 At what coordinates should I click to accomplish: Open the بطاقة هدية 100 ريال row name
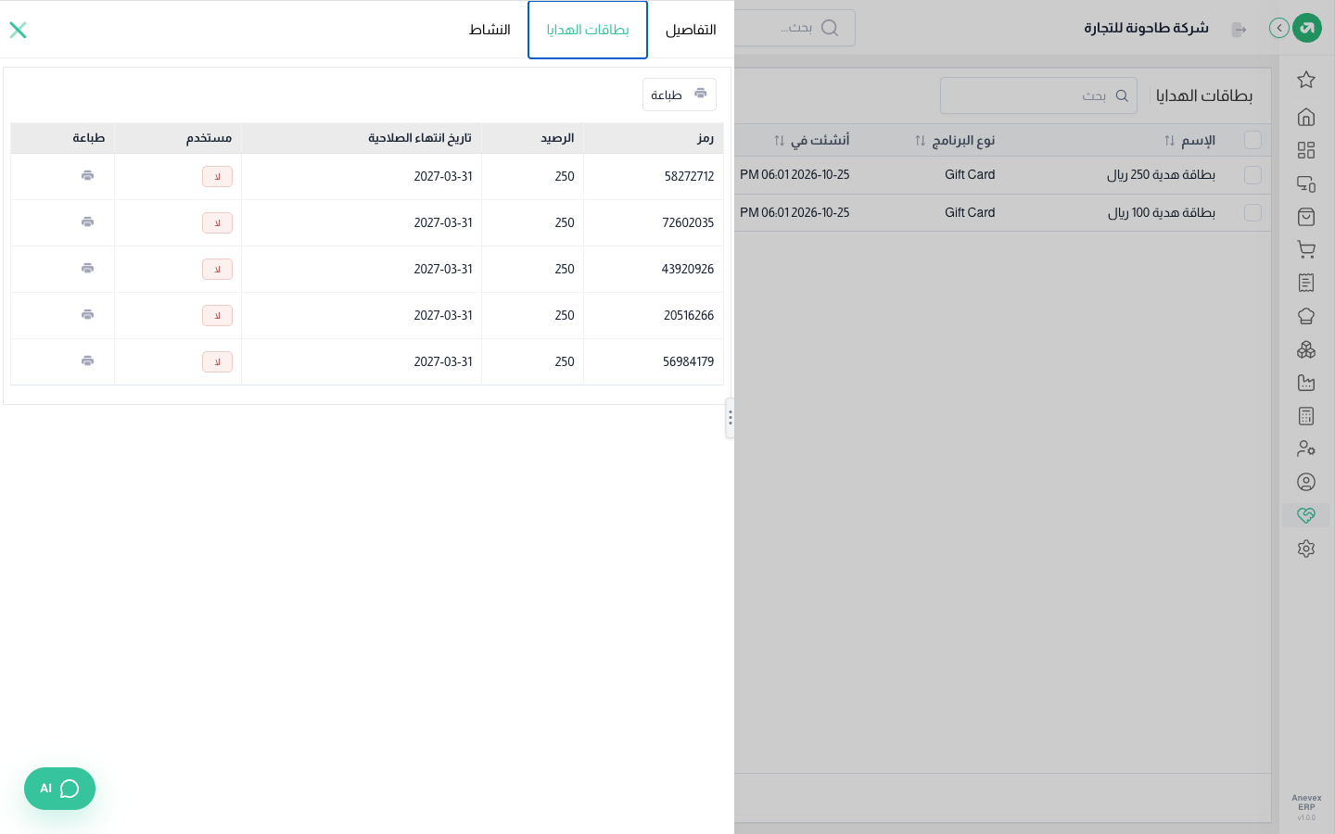pyautogui.click(x=1162, y=213)
